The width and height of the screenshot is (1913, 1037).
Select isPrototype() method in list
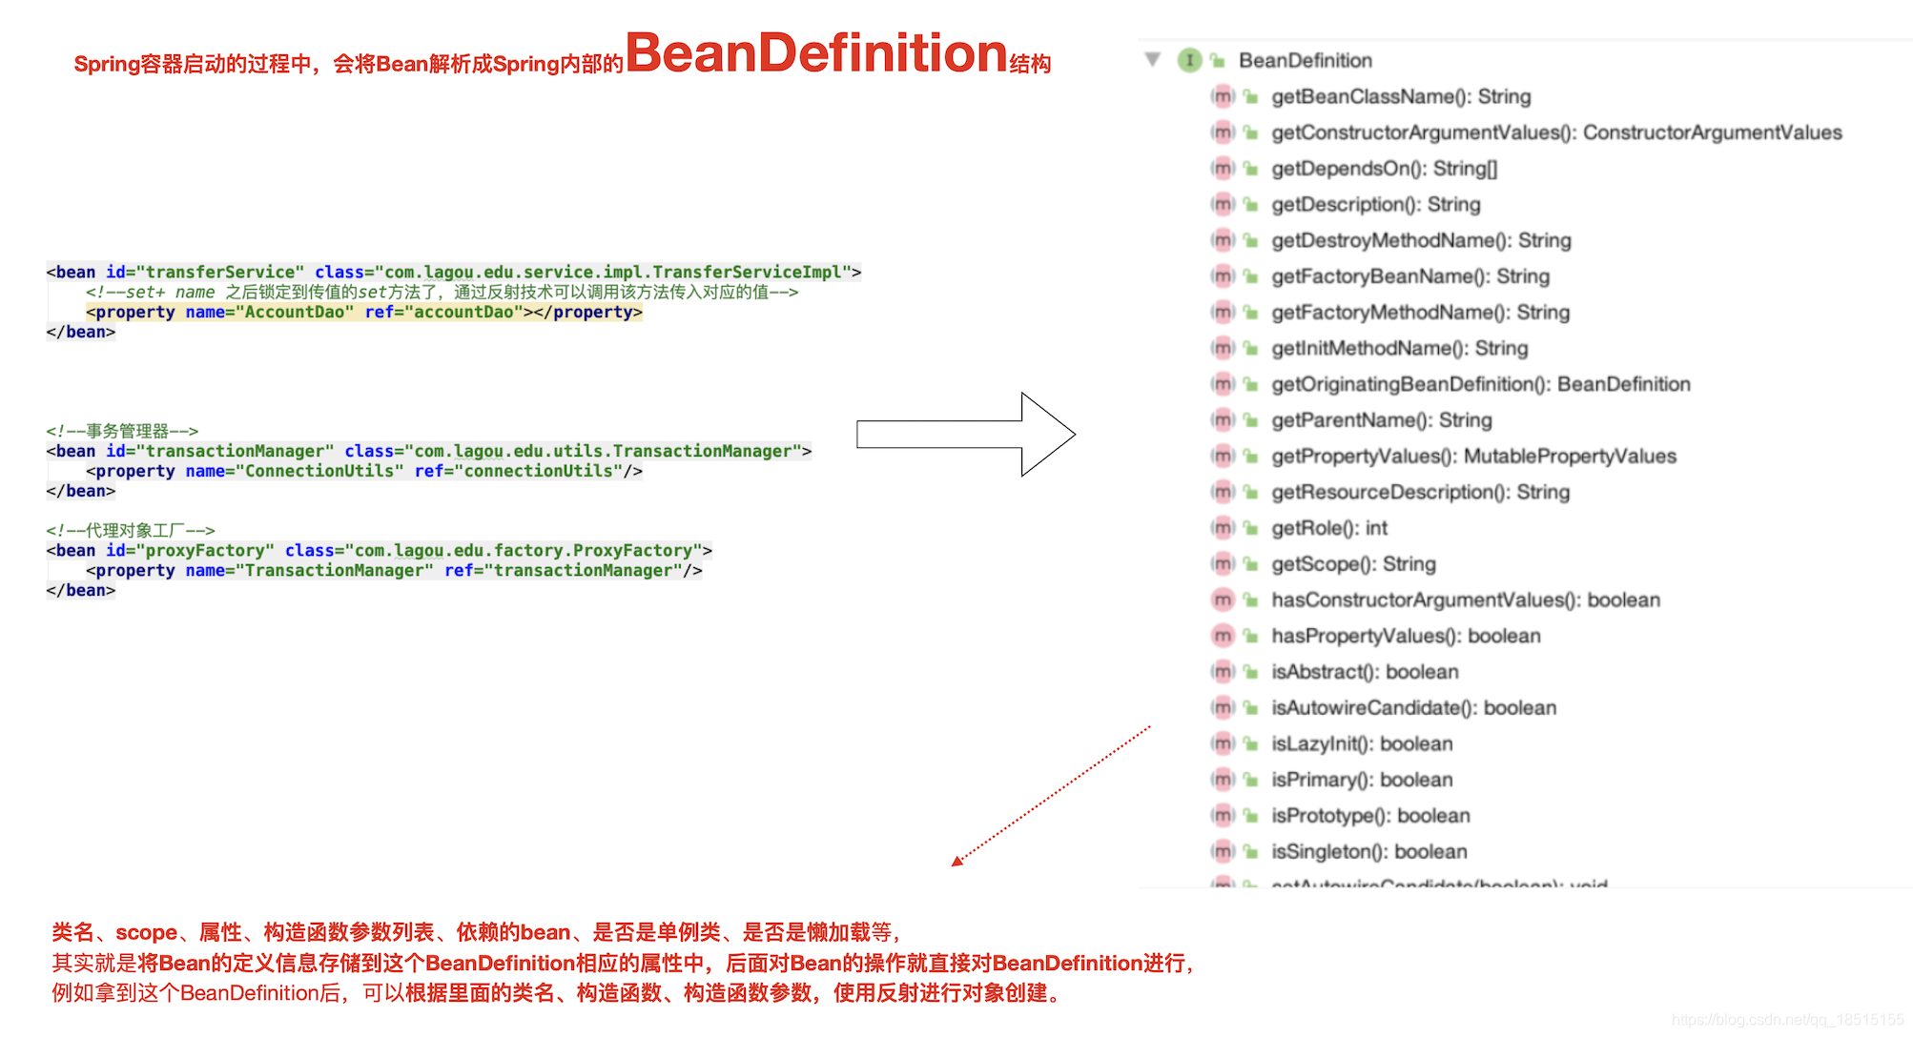1369,816
